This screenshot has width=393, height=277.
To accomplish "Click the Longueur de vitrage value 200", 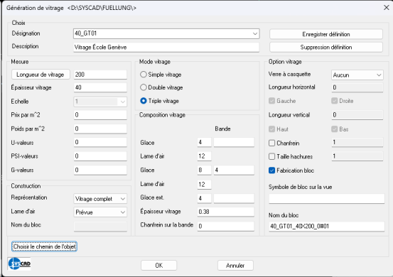I will (x=100, y=75).
